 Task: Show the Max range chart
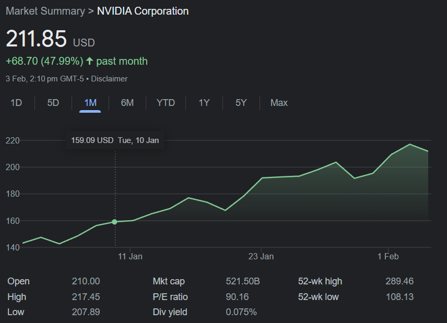point(279,103)
